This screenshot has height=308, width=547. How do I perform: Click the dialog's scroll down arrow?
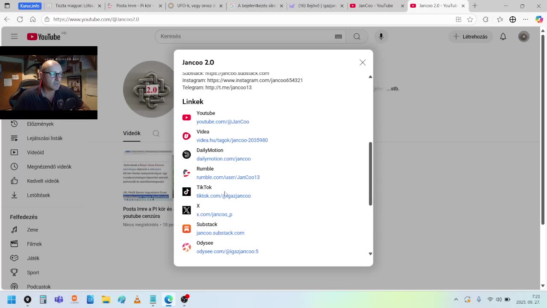point(371,254)
